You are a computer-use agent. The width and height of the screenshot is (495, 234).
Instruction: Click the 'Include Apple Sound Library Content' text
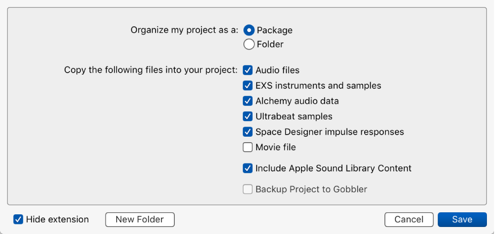click(x=333, y=168)
